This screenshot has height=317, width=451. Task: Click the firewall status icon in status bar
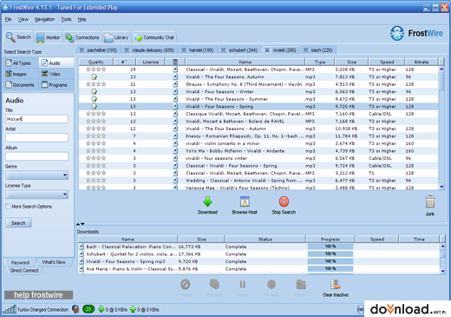coord(75,309)
